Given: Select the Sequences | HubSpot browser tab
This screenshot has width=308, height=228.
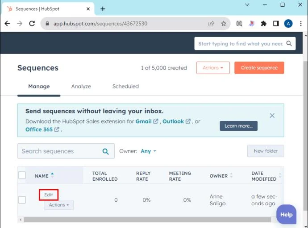Looking at the screenshot, I should click(x=47, y=9).
